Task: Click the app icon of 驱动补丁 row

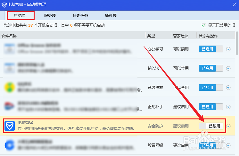Action: 9,106
